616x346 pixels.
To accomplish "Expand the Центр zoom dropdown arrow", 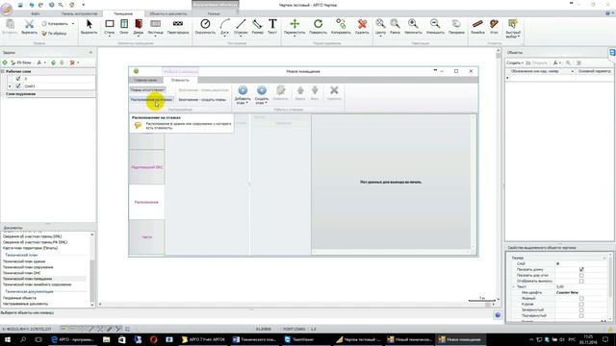I will [380, 37].
